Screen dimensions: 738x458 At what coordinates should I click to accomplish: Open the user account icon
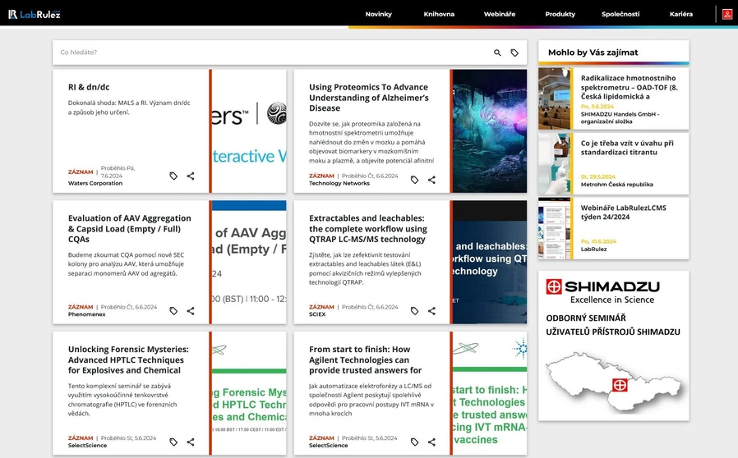pos(727,14)
